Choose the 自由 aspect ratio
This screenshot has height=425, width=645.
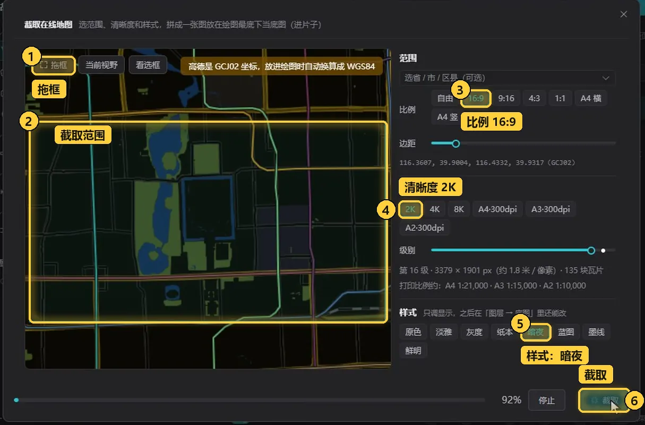pos(445,98)
